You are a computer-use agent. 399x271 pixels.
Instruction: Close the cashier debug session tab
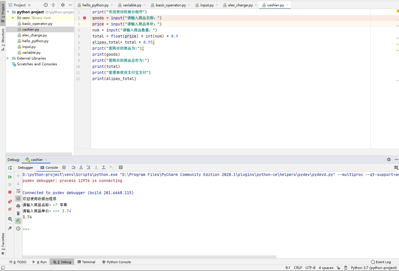pos(46,160)
